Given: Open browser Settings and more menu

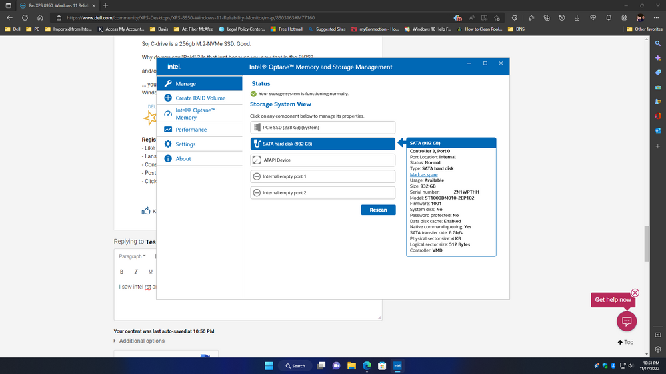Looking at the screenshot, I should pyautogui.click(x=656, y=18).
